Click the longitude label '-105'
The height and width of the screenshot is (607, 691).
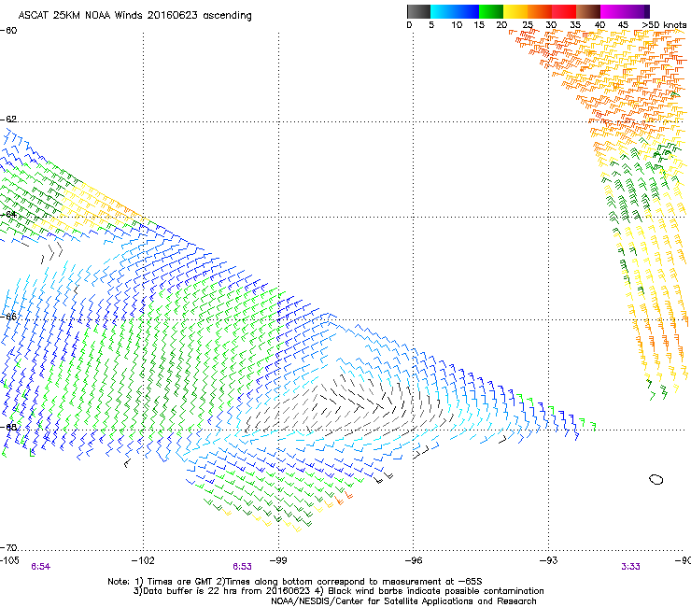[x=9, y=560]
